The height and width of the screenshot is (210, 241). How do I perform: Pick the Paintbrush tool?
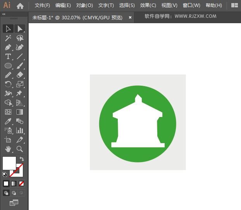coord(20,66)
